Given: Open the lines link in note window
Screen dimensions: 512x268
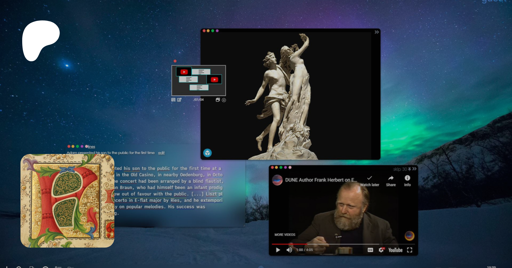Looking at the screenshot, I should click(x=91, y=147).
